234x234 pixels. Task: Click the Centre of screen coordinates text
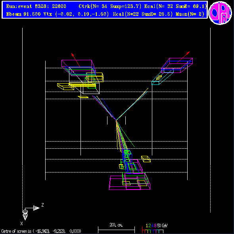click(41, 231)
